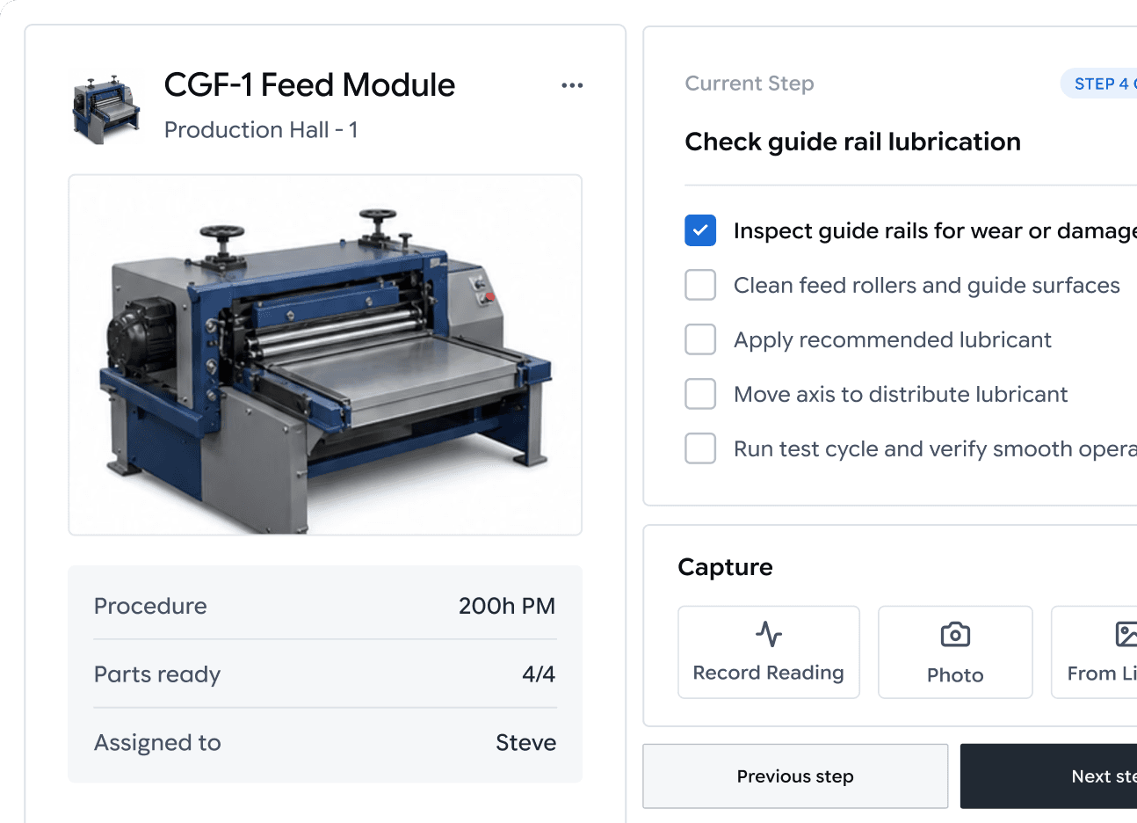1137x823 pixels.
Task: Select the Procedure 200h PM row
Action: point(325,606)
